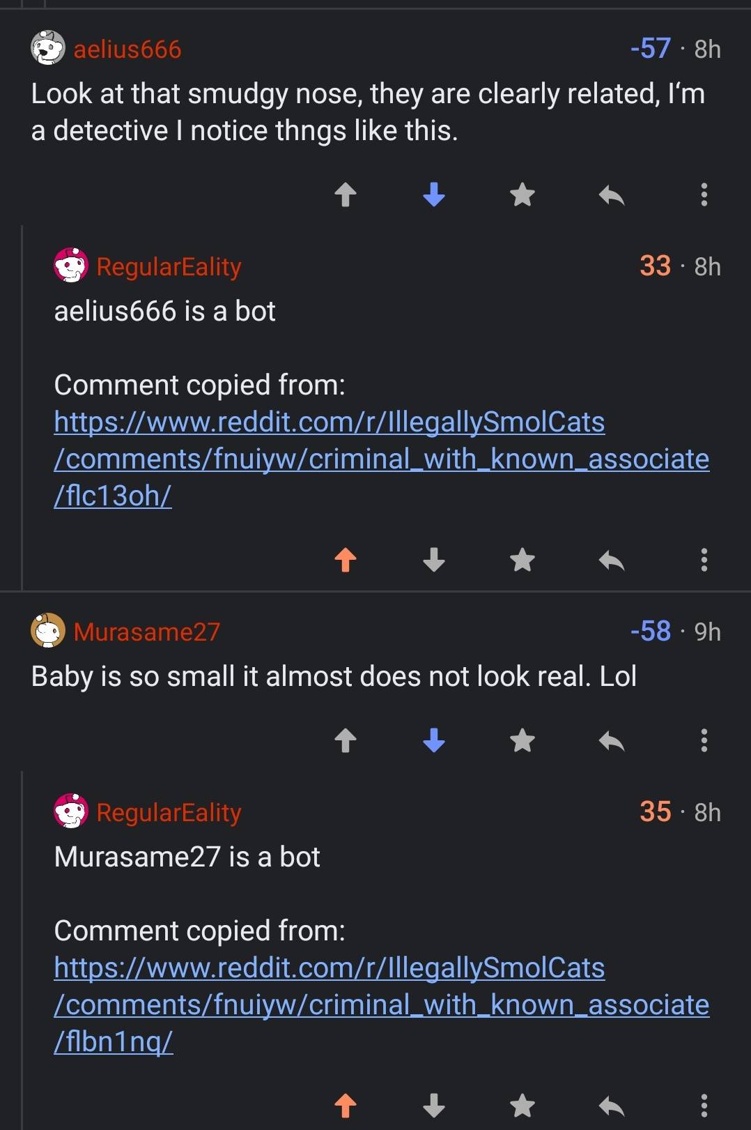Save the bottom RegularEality comment

[522, 1106]
